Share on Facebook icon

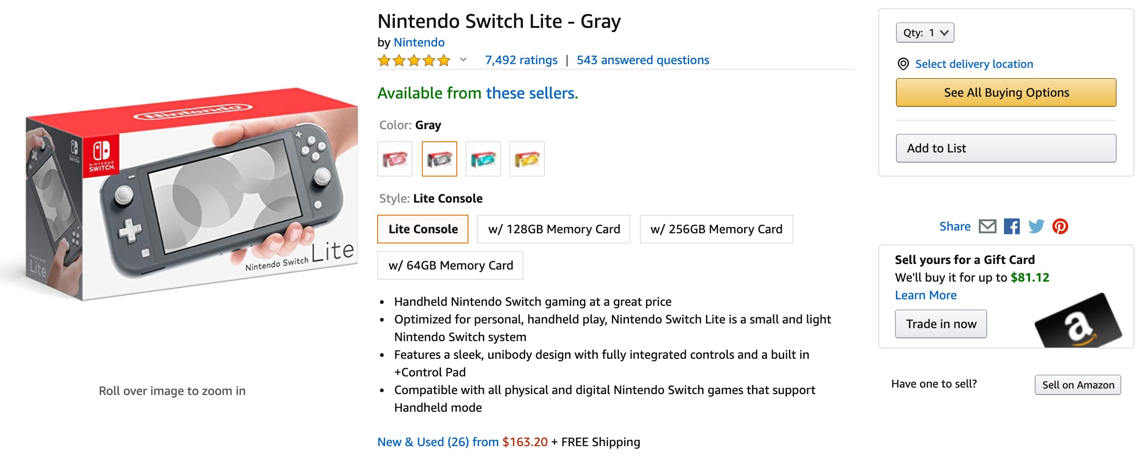[1011, 226]
